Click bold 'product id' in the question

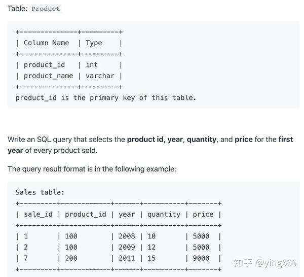pos(145,140)
